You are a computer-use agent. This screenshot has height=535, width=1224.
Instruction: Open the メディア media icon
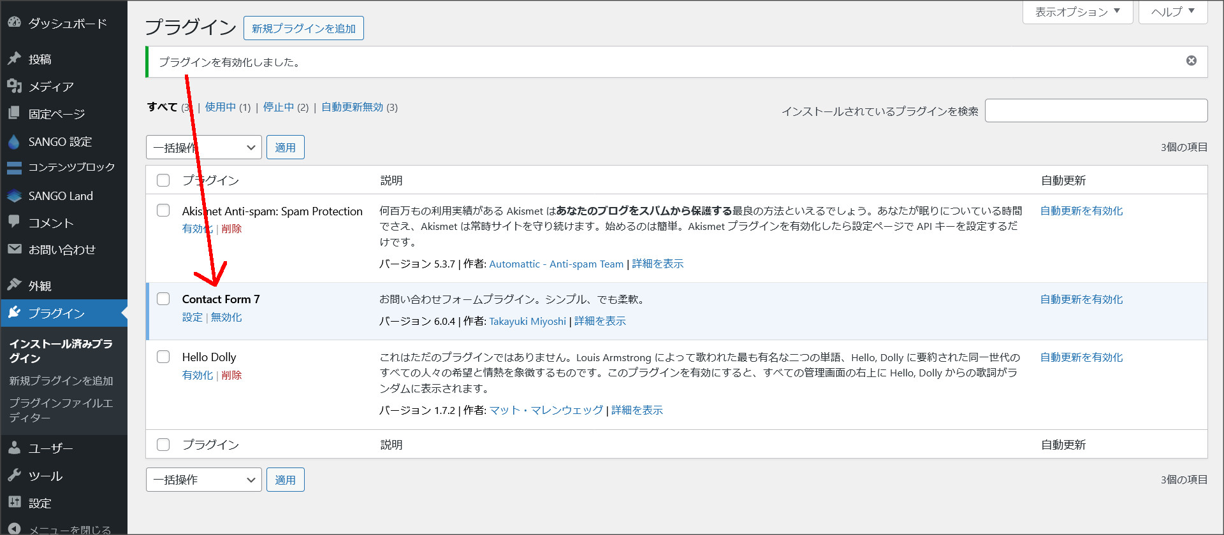click(x=14, y=86)
